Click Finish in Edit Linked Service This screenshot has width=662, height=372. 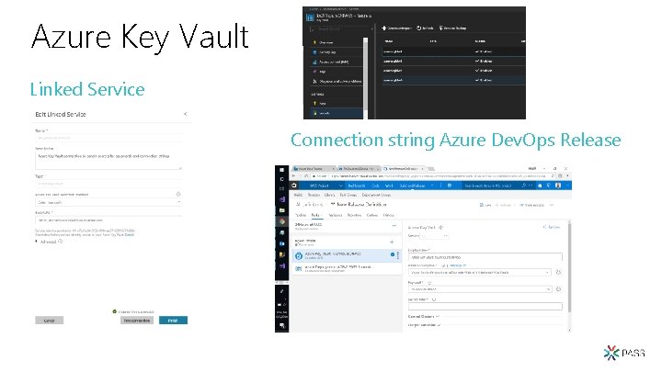pos(173,321)
